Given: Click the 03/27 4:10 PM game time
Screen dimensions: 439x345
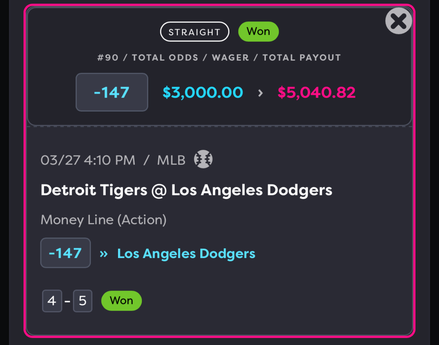Looking at the screenshot, I should 88,160.
